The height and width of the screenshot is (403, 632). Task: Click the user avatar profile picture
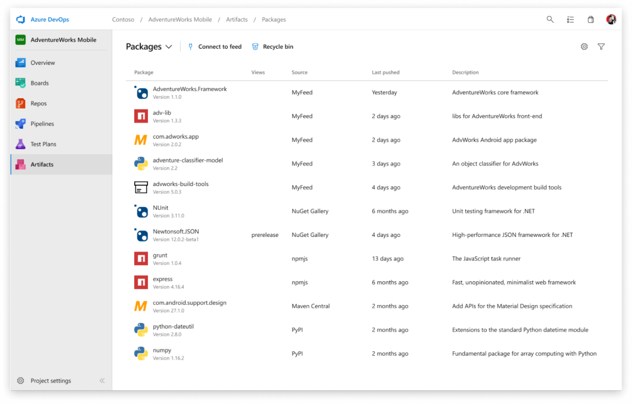(611, 19)
